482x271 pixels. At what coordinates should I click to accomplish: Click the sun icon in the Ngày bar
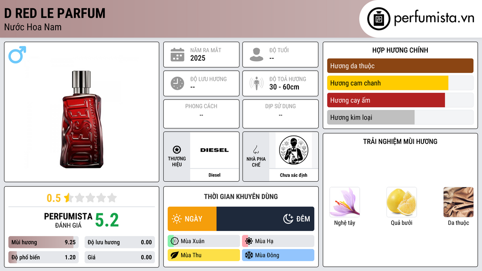(177, 219)
